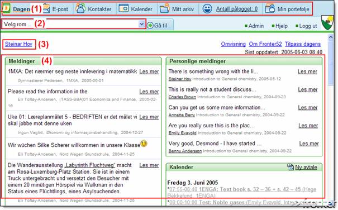338x210 pixels.
Task: Open the Admin menu link
Action: (x=256, y=26)
